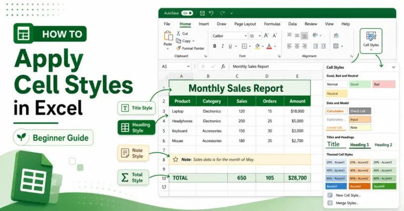
Task: Switch to the Page Layout tab
Action: pos(245,24)
